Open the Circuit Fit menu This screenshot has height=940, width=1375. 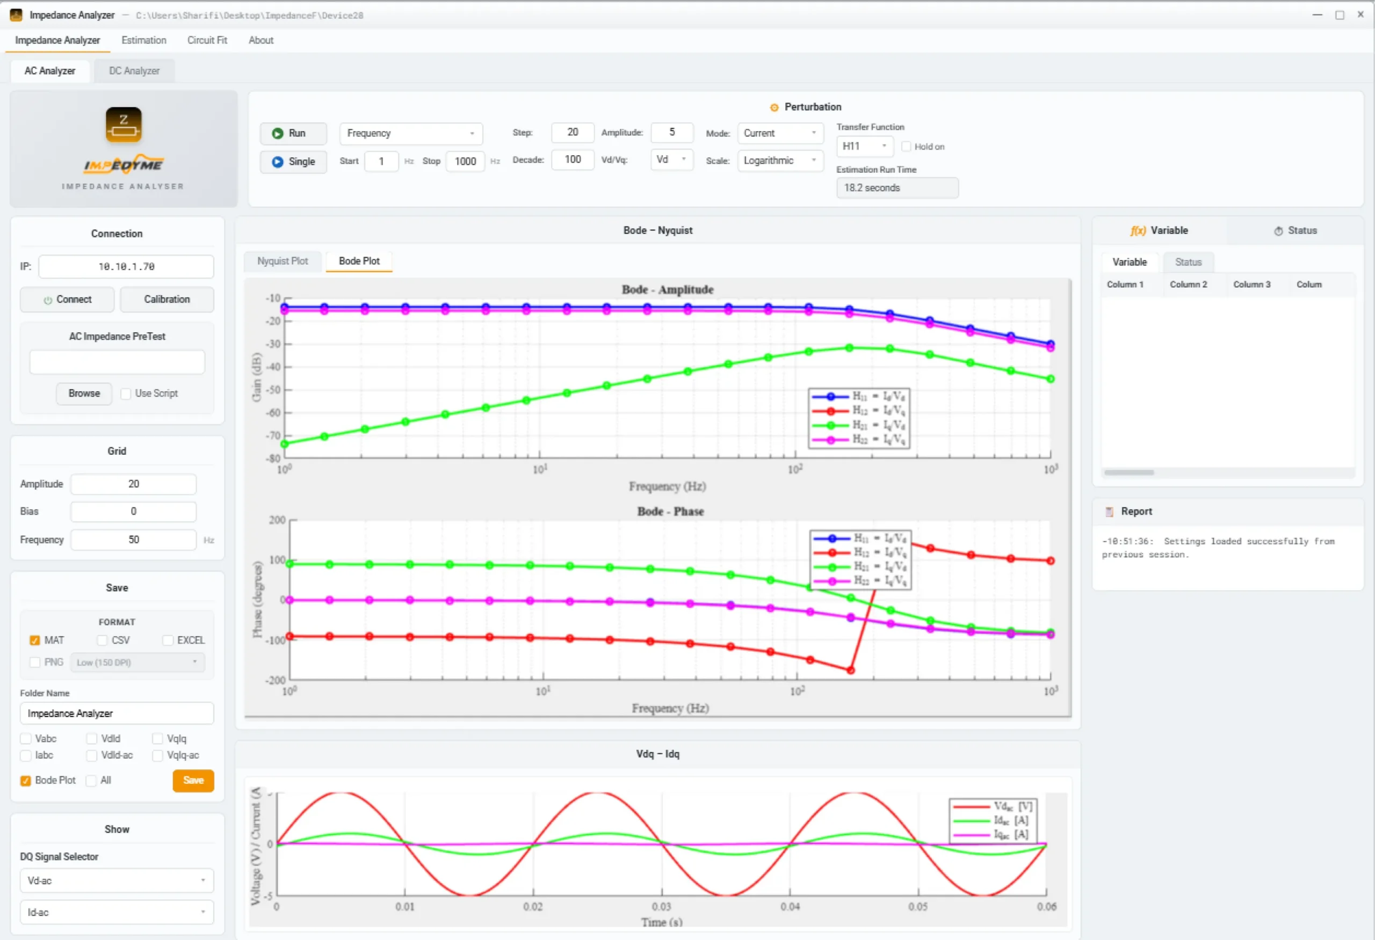207,40
